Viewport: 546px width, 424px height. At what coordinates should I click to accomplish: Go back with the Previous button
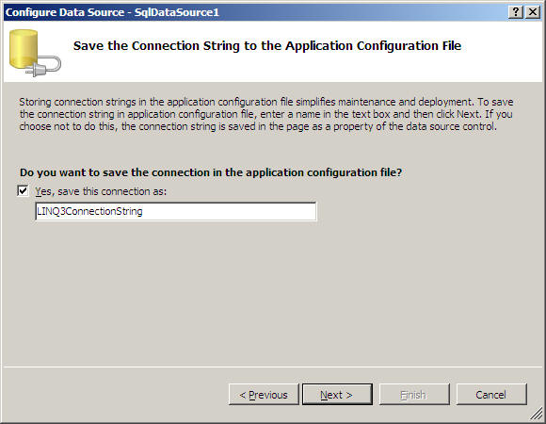[264, 395]
